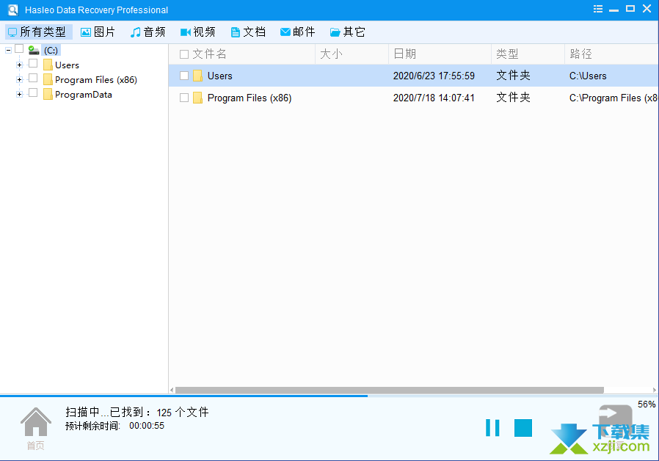Click the Users folder icon in file list
659x461 pixels.
(x=197, y=76)
